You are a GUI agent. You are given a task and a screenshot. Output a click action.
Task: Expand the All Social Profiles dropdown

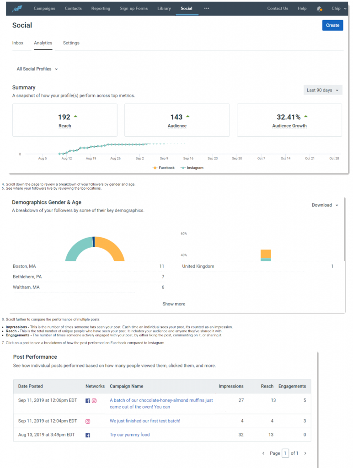[x=37, y=69]
